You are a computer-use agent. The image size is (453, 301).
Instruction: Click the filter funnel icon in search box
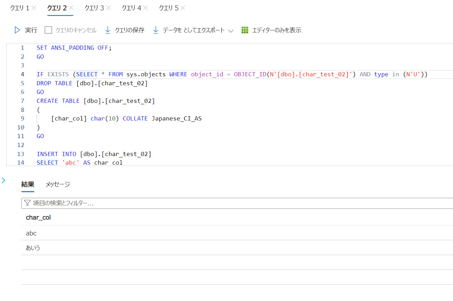tap(27, 203)
